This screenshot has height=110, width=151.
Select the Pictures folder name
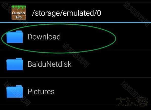pos(41,91)
